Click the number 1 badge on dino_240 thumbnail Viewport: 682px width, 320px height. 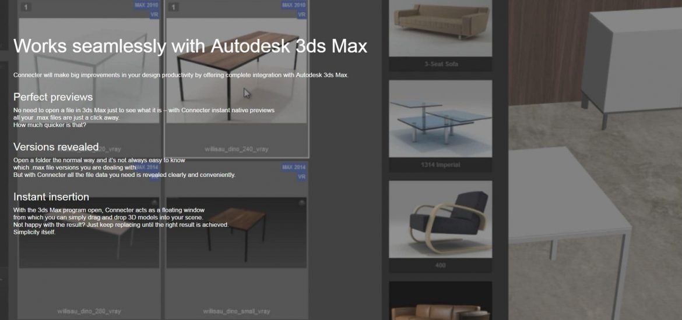tap(173, 8)
